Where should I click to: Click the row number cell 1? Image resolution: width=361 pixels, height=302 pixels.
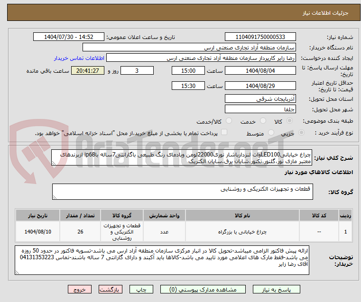tap(345, 232)
